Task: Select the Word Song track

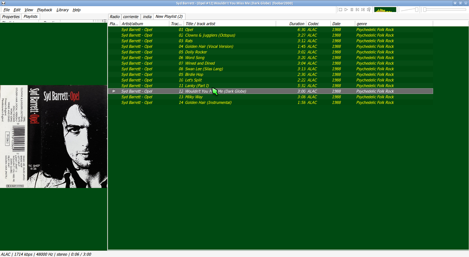Action: pyautogui.click(x=270, y=58)
